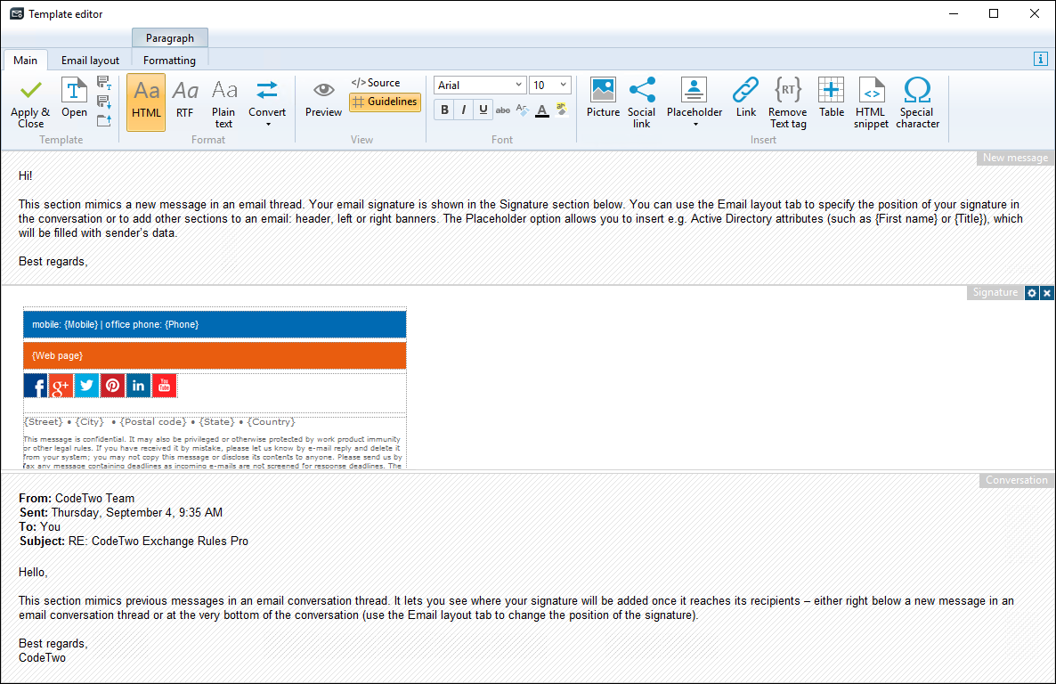Insert a hyperlink via Link icon

coord(745,98)
